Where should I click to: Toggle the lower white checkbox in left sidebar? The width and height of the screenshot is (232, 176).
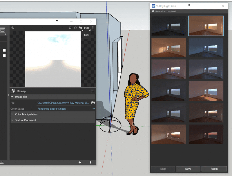coord(4,56)
